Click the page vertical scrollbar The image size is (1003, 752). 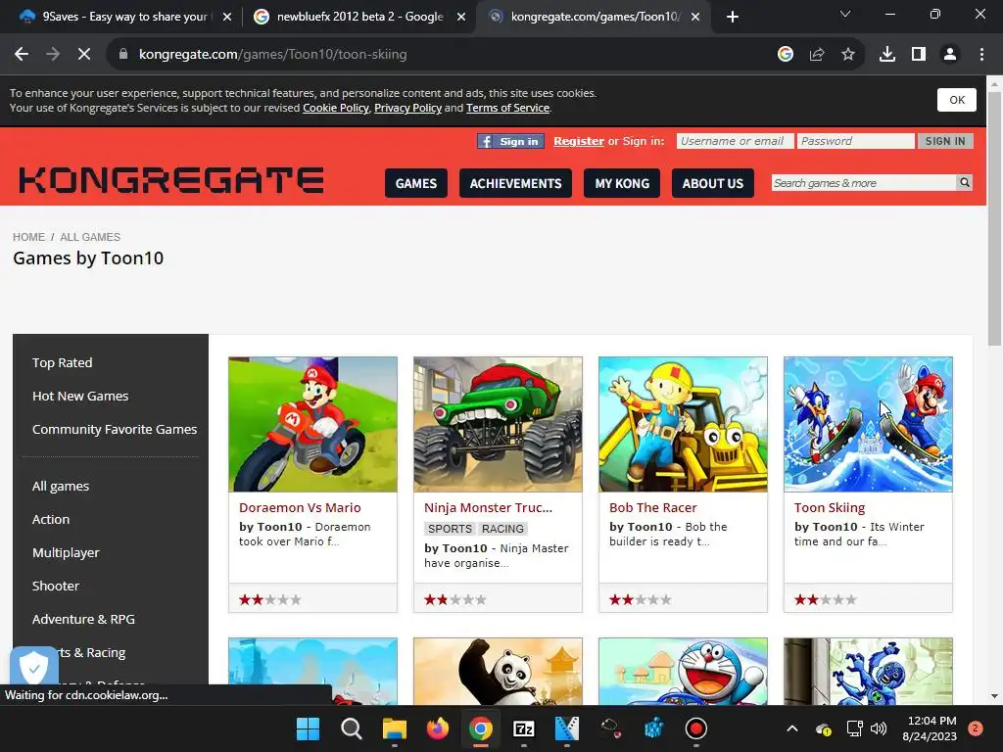coord(994,218)
